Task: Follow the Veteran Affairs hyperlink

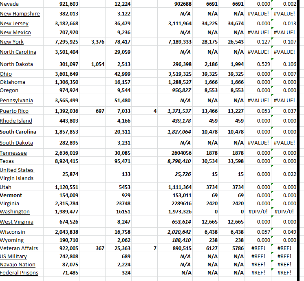Action: click(x=19, y=248)
